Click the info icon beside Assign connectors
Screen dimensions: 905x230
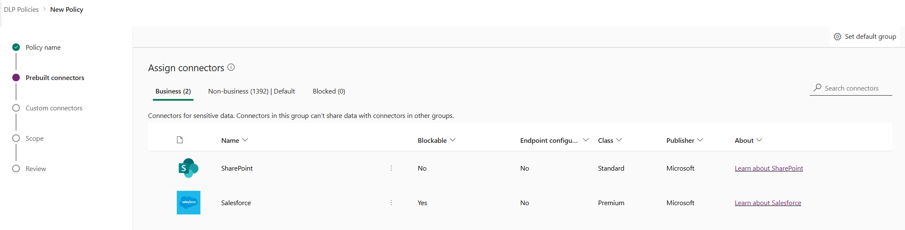click(x=231, y=67)
